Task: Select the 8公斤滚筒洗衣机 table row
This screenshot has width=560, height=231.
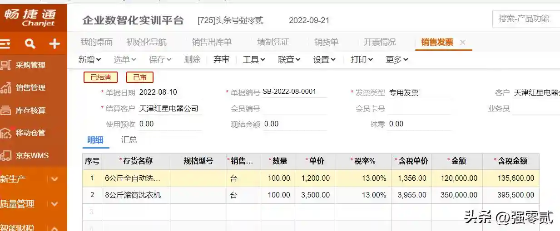Action: (x=133, y=195)
